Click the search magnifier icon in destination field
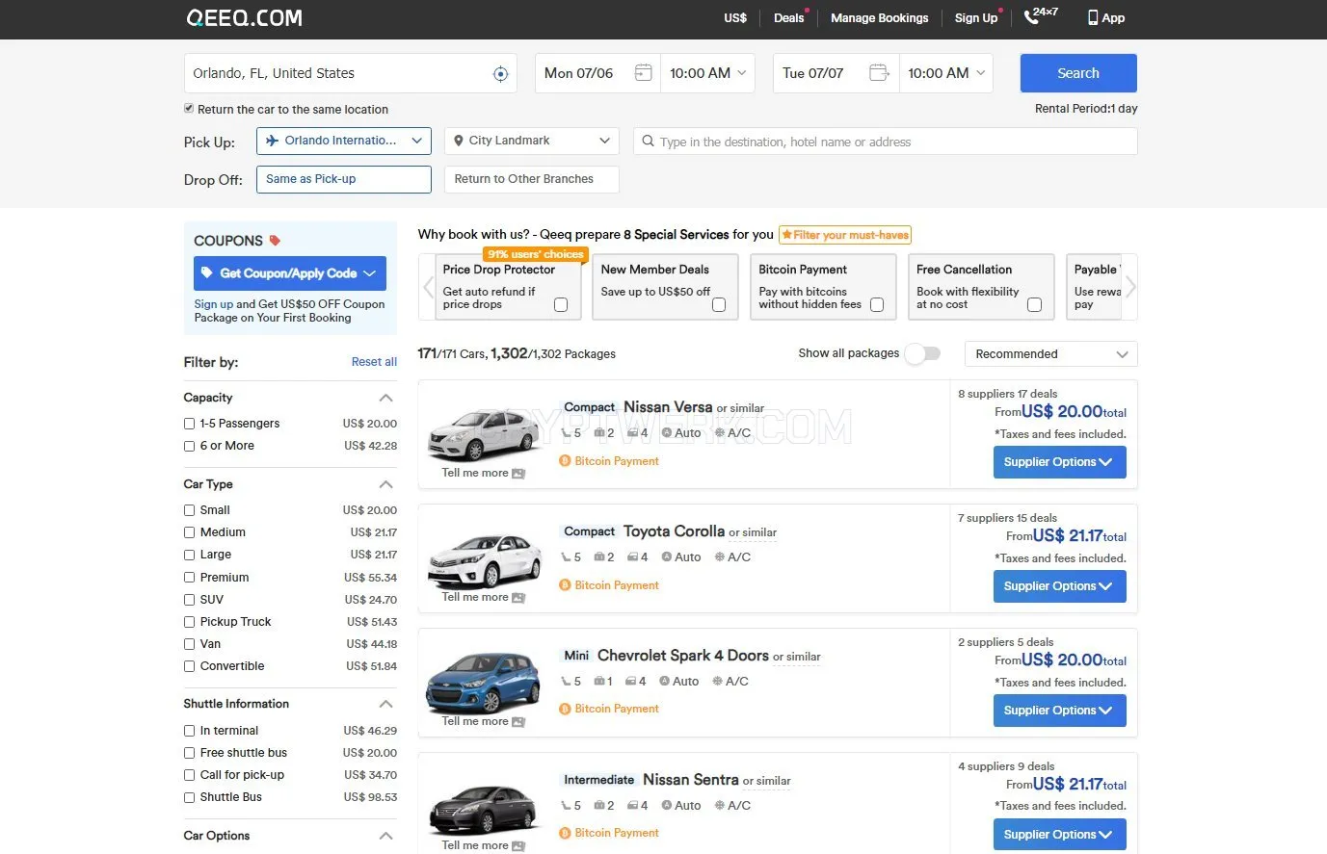The height and width of the screenshot is (854, 1327). (649, 142)
